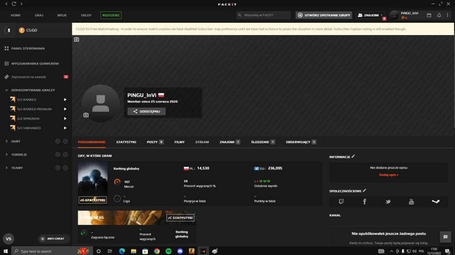Open the Twitch social link icon
This screenshot has height=255, width=455.
tap(341, 202)
